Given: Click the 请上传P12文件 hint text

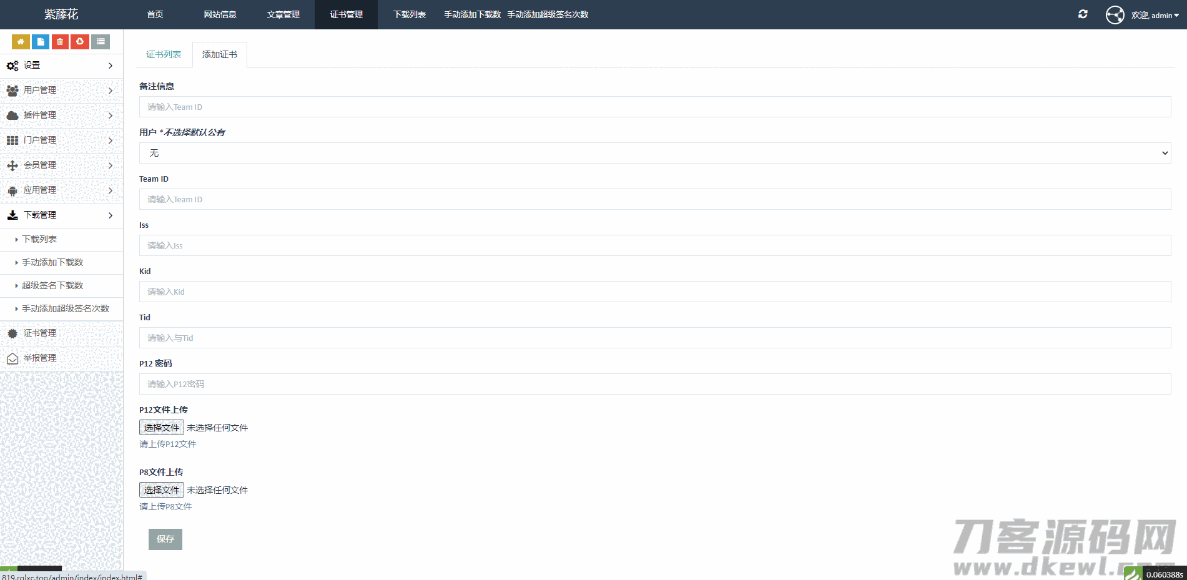Looking at the screenshot, I should (168, 445).
